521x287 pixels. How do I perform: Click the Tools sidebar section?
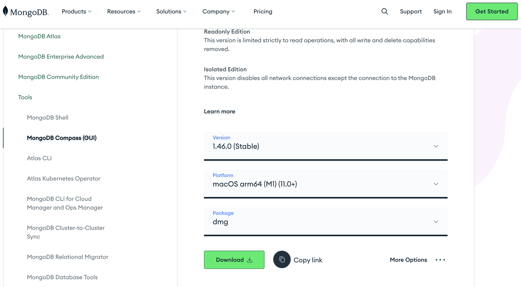pyautogui.click(x=25, y=97)
